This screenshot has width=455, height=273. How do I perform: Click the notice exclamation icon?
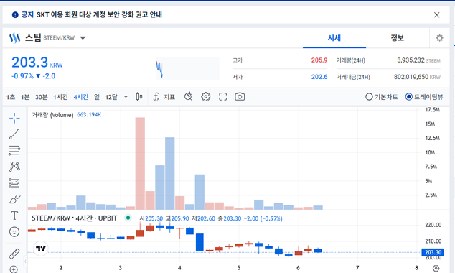(15, 14)
